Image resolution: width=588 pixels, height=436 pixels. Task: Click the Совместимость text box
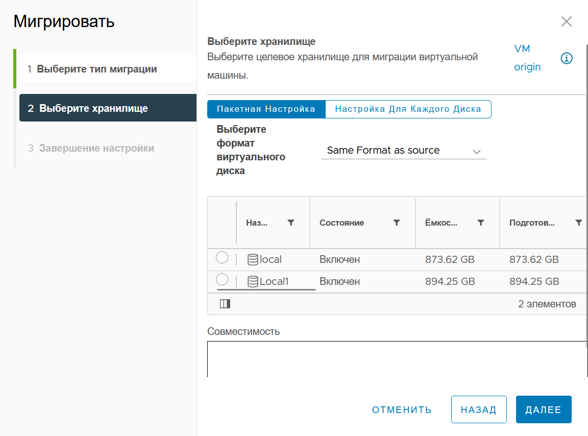[397, 359]
